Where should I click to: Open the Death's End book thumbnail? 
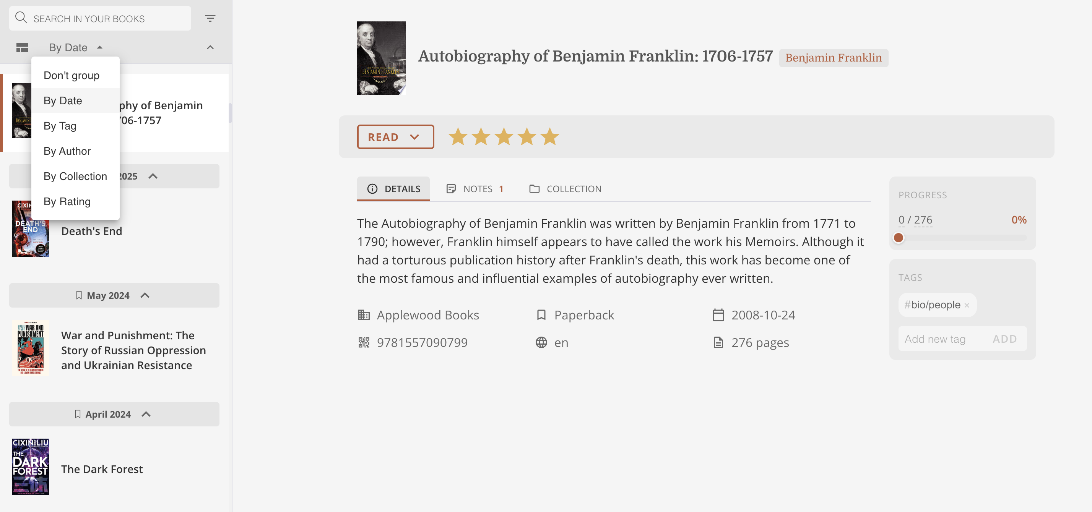click(30, 229)
